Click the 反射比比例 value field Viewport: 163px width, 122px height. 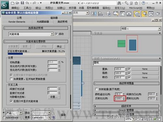[119, 99]
